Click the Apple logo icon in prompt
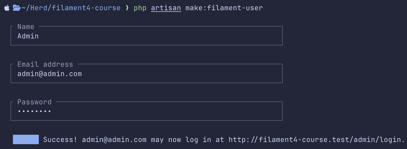Image resolution: width=407 pixels, height=149 pixels. pyautogui.click(x=7, y=8)
